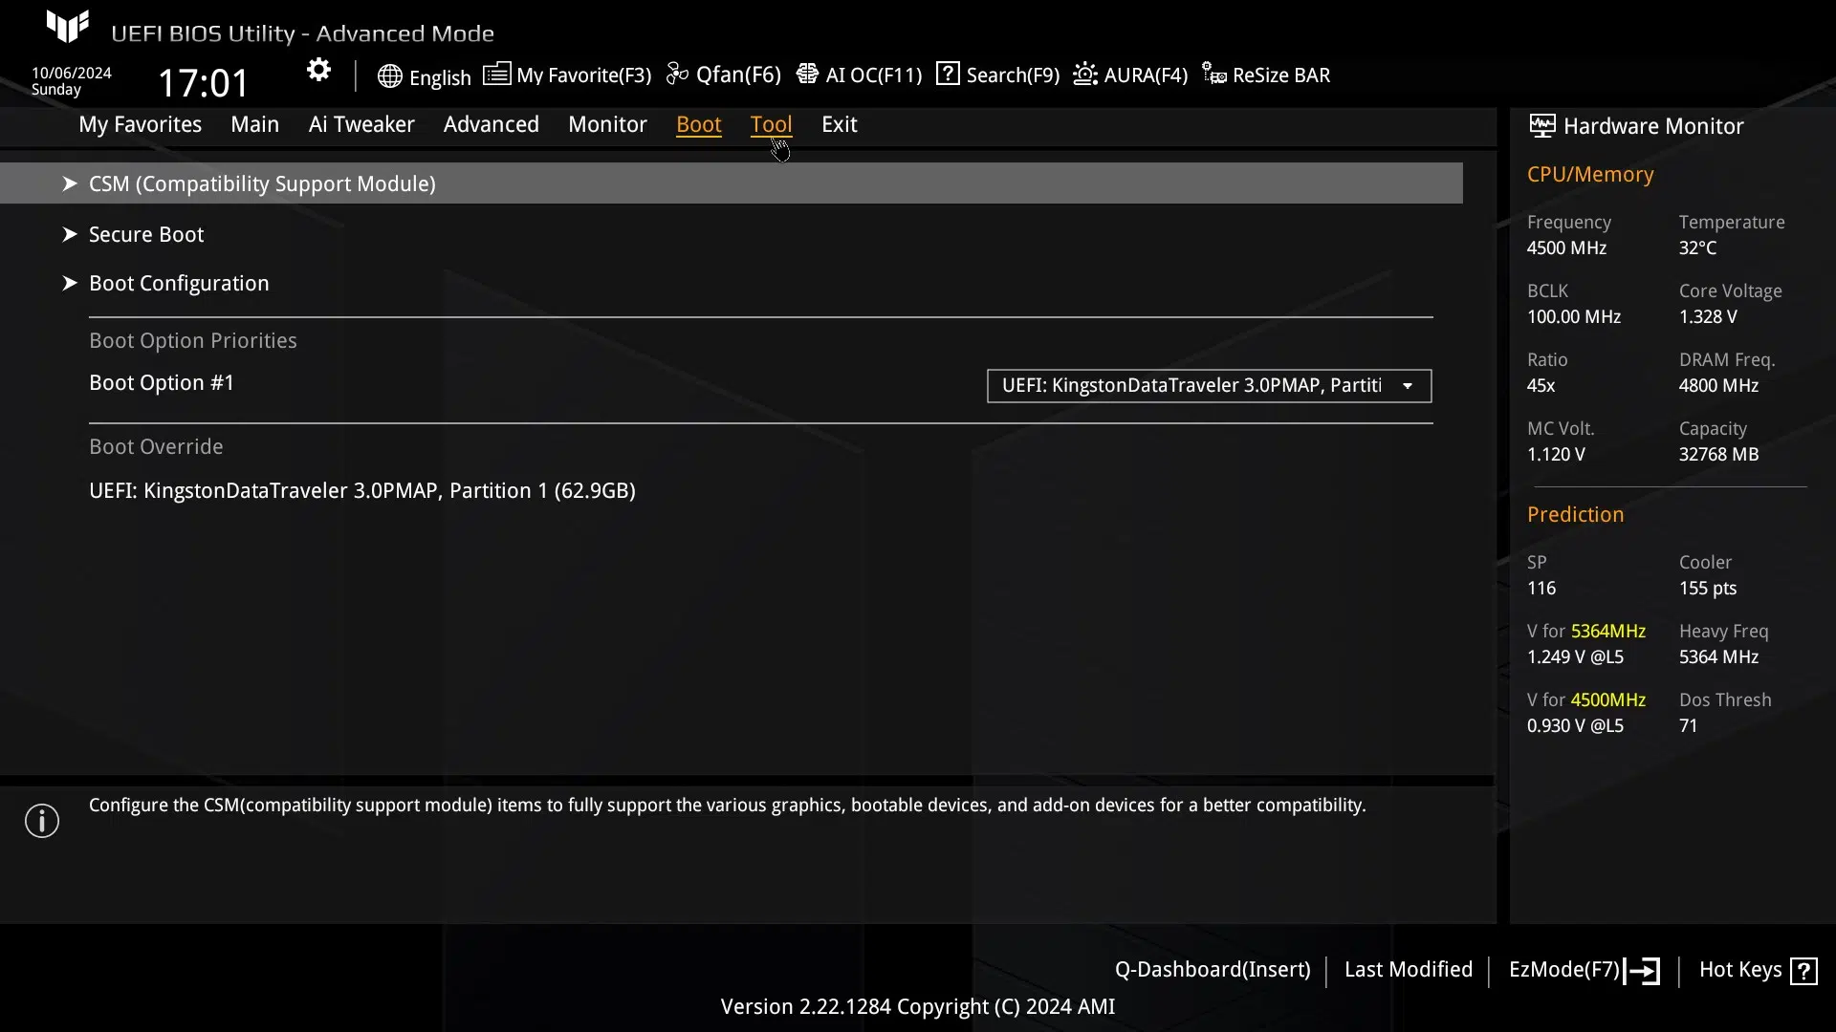The image size is (1836, 1032).
Task: Boot override from UEFI KingstonDataTraveler Partition 1
Action: [x=362, y=490]
